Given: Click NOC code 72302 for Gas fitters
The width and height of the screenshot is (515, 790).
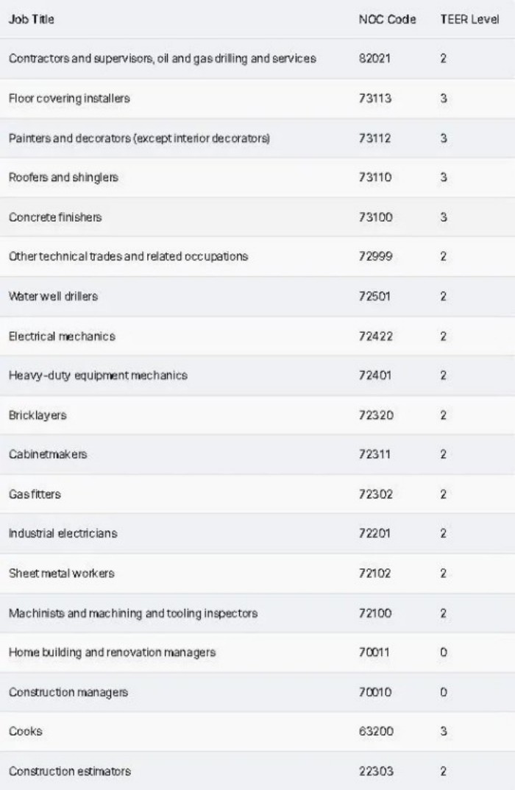Looking at the screenshot, I should point(372,494).
